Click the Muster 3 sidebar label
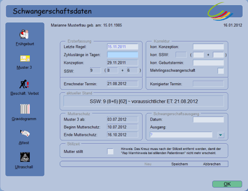Image resolution: width=248 pixels, height=191 pixels. (x=24, y=68)
